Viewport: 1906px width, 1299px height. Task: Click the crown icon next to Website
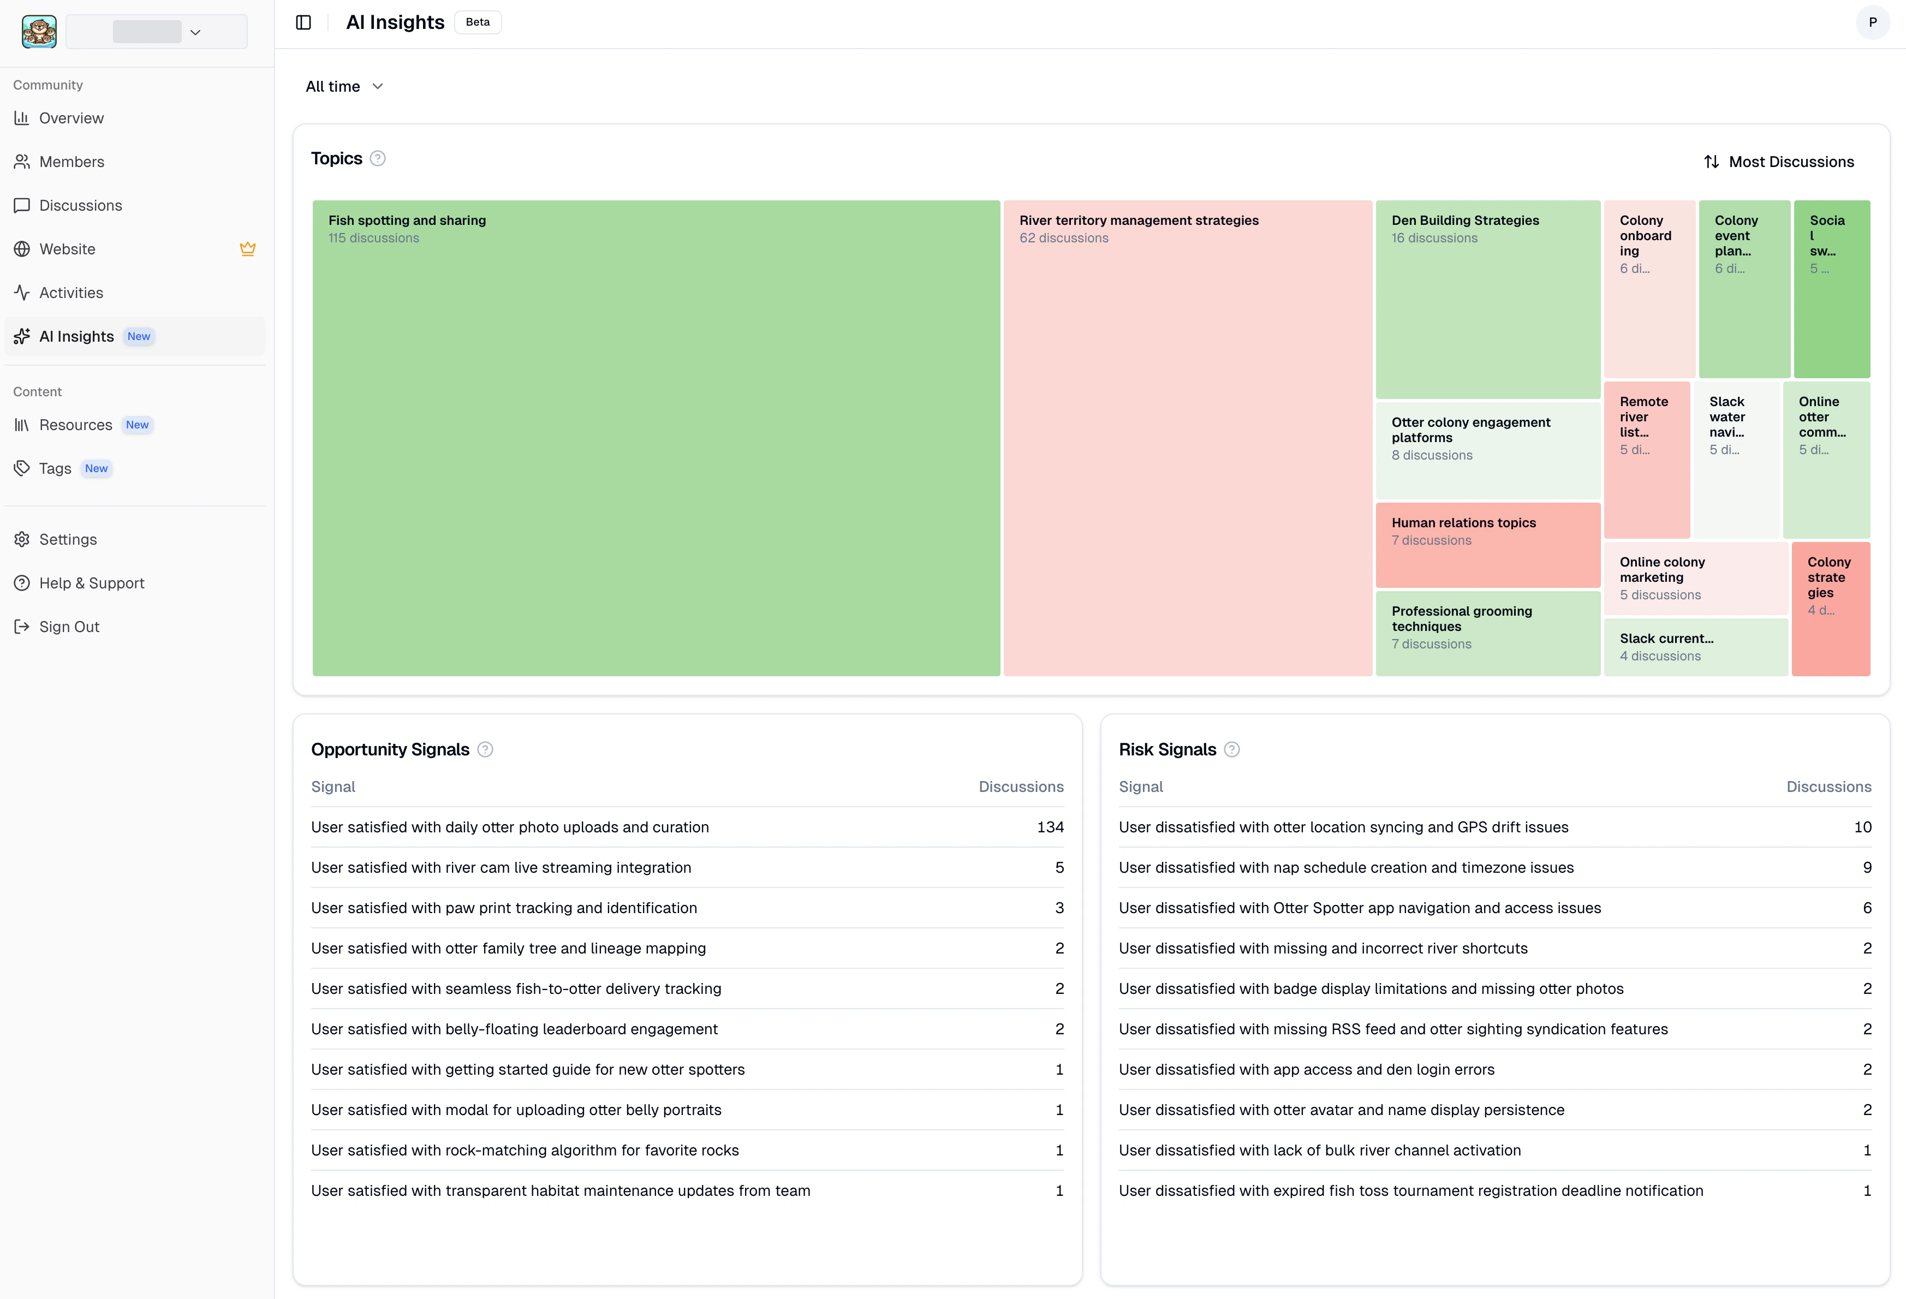tap(248, 249)
